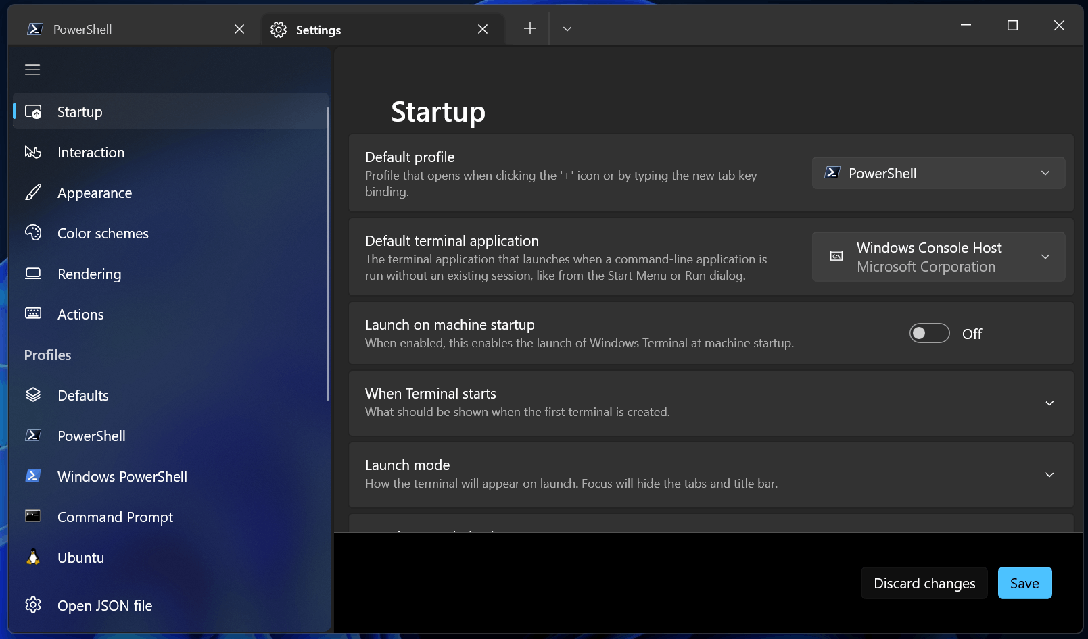The width and height of the screenshot is (1088, 639).
Task: Open Appearance settings via brush icon
Action: [32, 193]
